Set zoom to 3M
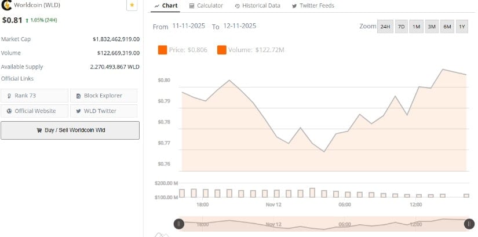 click(432, 27)
